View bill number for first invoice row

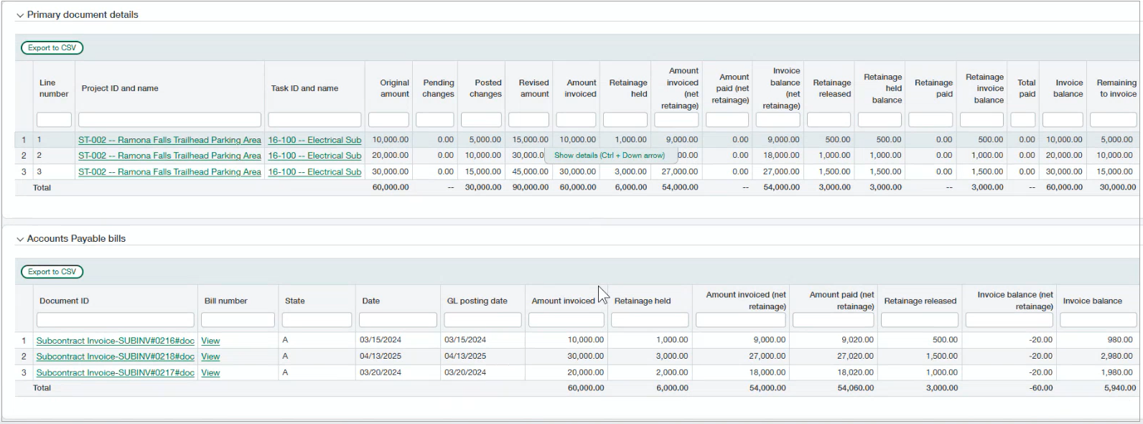(x=210, y=341)
